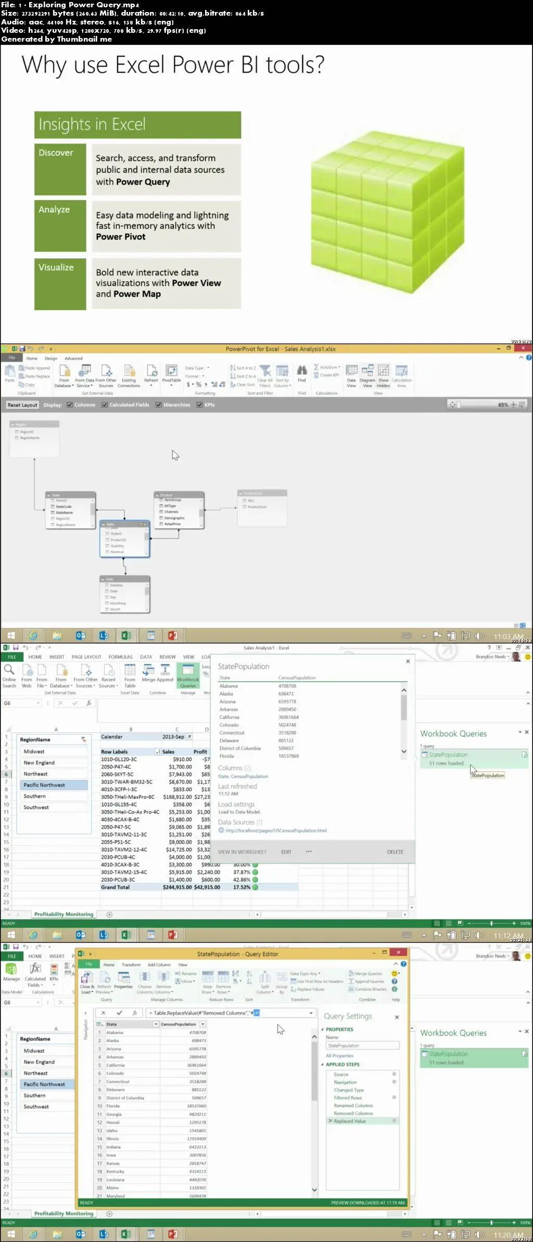Viewport: 533px width, 1242px height.
Task: Click the Reset Layout button
Action: 22,404
